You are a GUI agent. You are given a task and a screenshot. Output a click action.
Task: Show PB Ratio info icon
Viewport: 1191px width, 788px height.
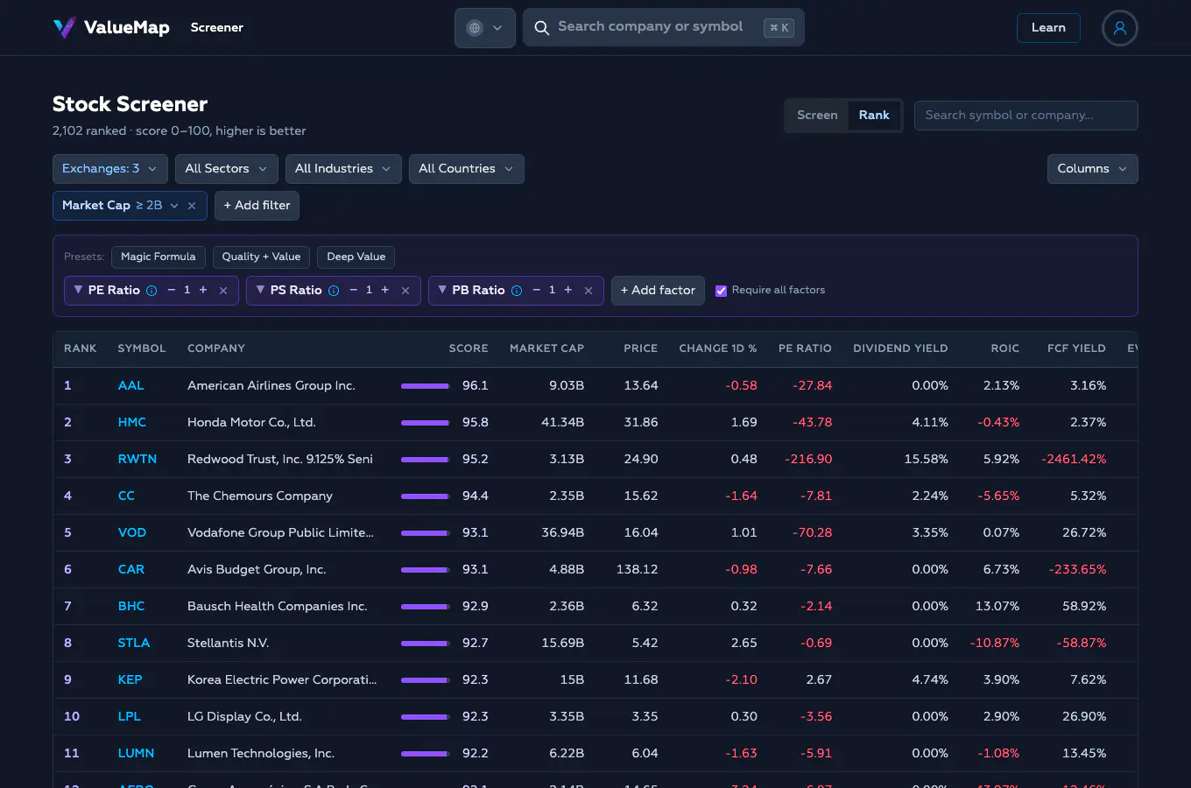pyautogui.click(x=517, y=291)
